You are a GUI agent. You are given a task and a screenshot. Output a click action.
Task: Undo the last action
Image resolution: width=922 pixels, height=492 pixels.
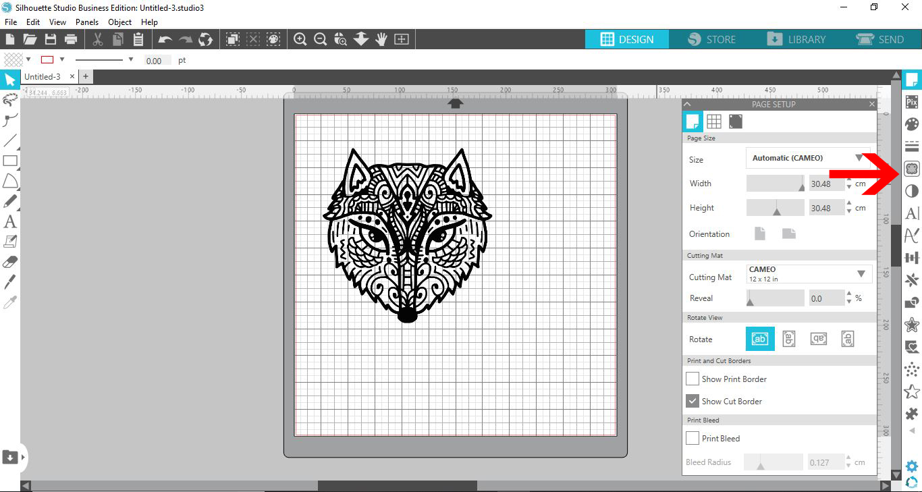pyautogui.click(x=165, y=39)
